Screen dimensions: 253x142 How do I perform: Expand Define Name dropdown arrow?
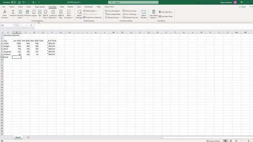pos(97,11)
